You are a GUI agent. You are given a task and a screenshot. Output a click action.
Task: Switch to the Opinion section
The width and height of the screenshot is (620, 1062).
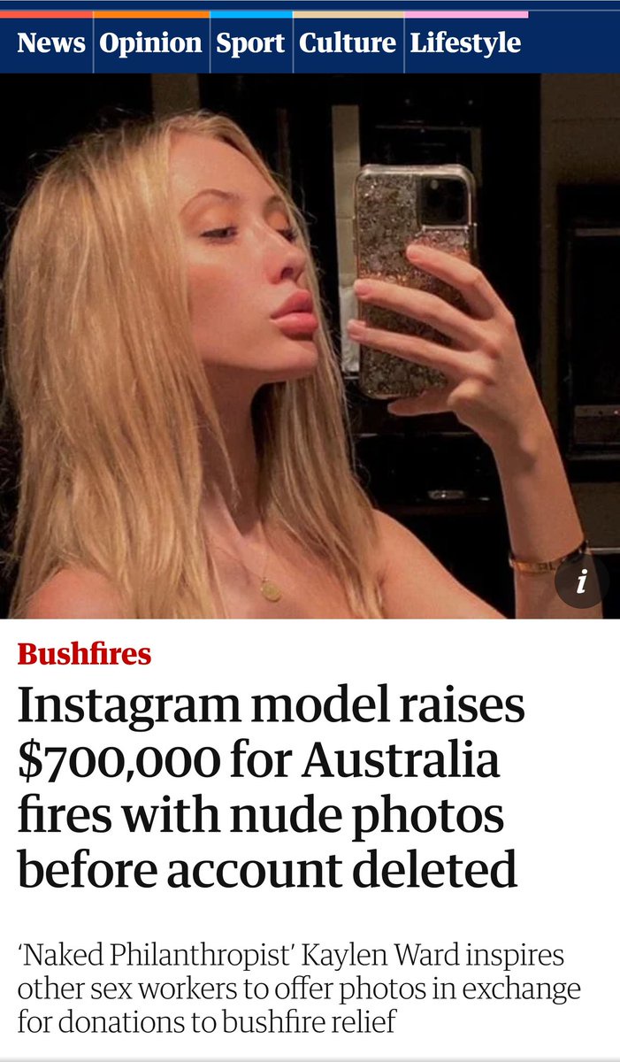(151, 42)
